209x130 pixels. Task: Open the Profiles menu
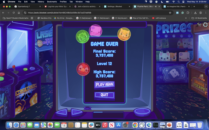(x=63, y=2)
